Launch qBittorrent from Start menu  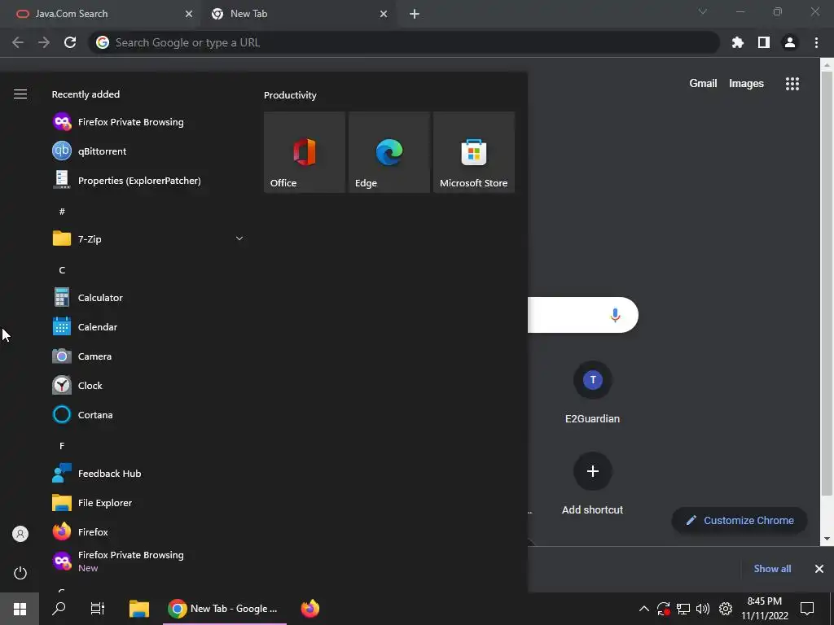pos(148,151)
